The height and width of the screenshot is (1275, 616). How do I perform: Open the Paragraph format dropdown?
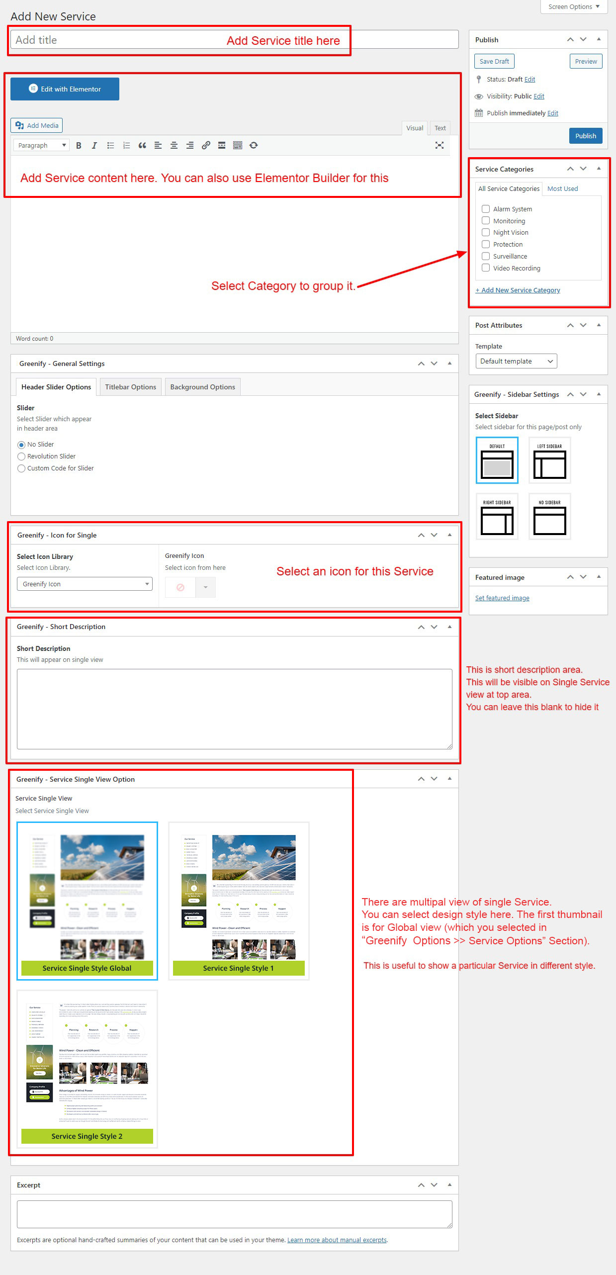coord(41,145)
